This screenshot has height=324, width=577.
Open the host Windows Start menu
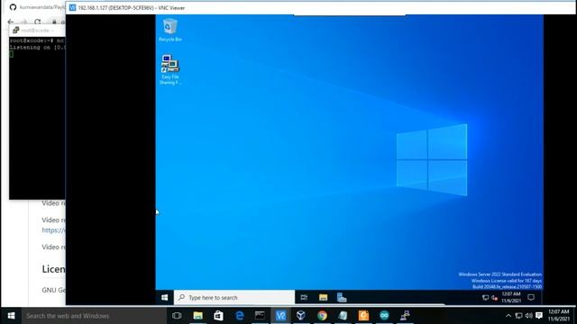click(x=11, y=316)
